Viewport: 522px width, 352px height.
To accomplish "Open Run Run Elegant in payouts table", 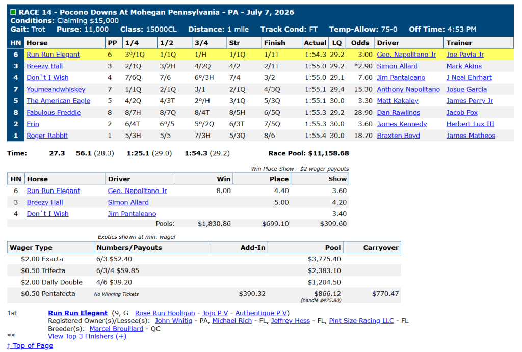I will (53, 191).
